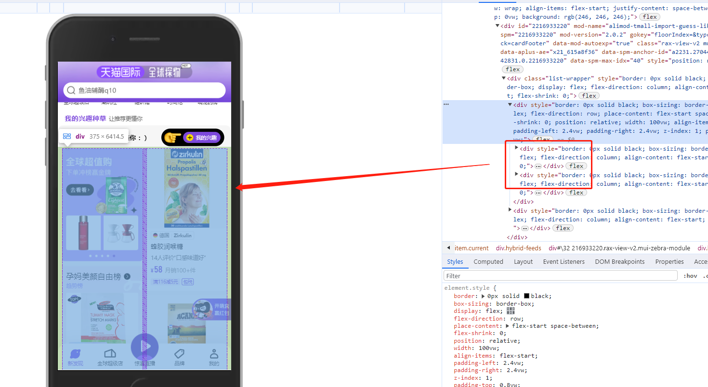This screenshot has width=708, height=387.
Task: Click the 德国 Zirkulin brand label
Action: [172, 235]
